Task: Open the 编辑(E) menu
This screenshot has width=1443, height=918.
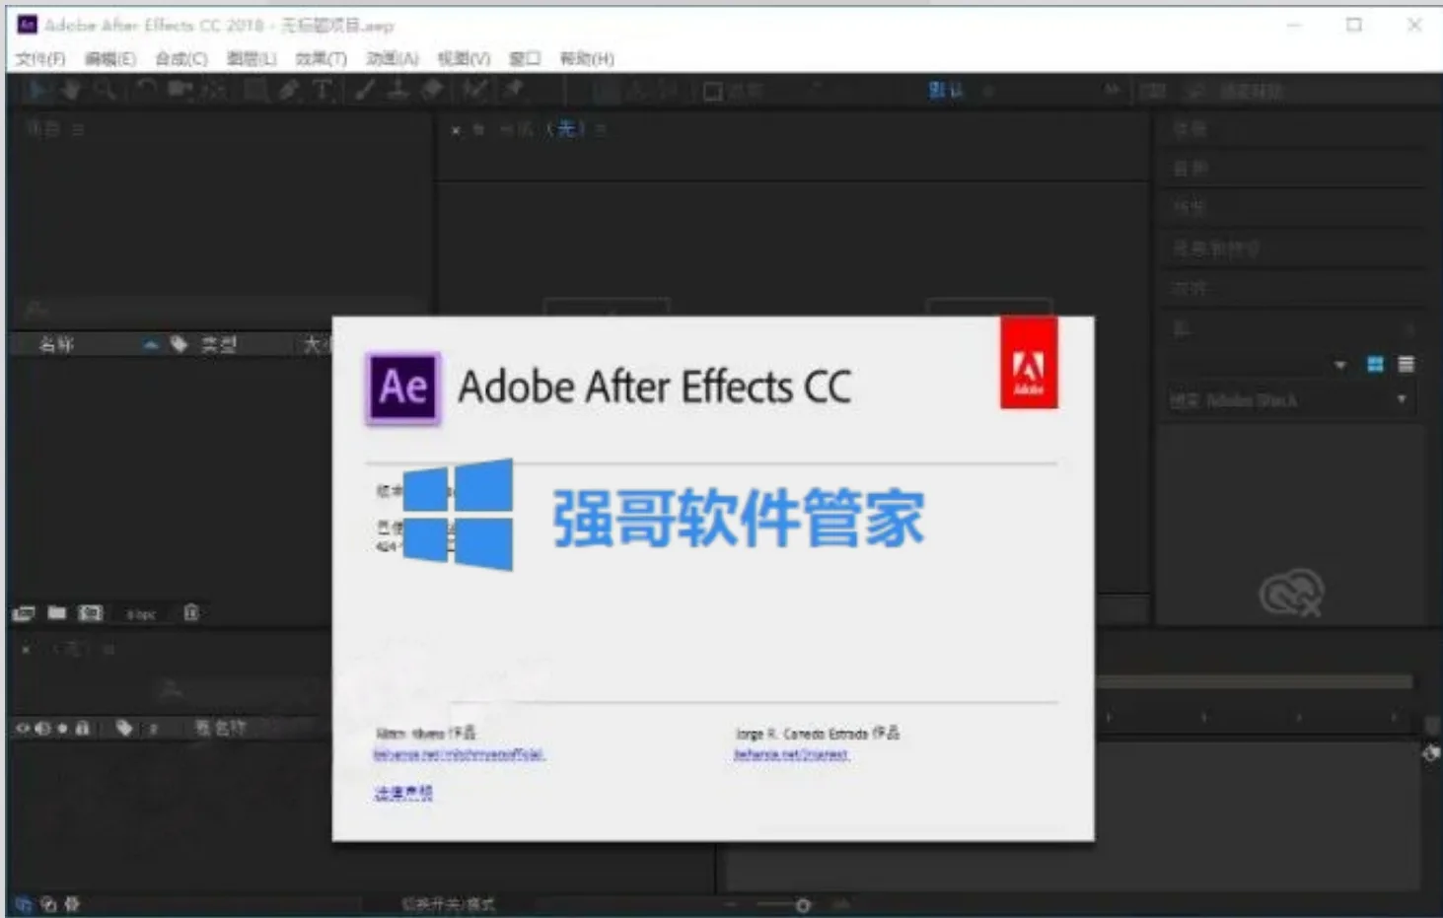Action: pos(110,58)
